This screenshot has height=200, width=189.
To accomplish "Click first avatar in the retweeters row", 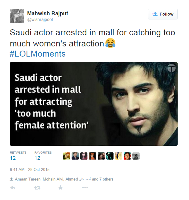I will (x=66, y=156).
